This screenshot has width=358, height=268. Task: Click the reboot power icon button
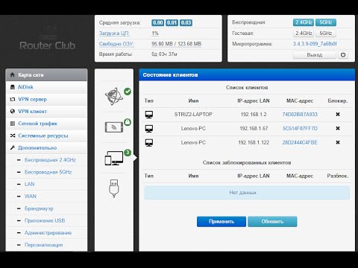pos(343,55)
